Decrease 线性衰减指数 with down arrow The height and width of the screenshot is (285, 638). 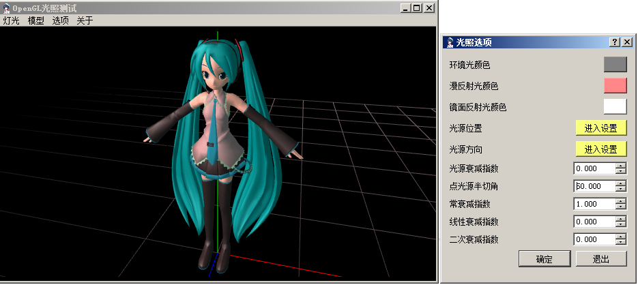pyautogui.click(x=621, y=224)
